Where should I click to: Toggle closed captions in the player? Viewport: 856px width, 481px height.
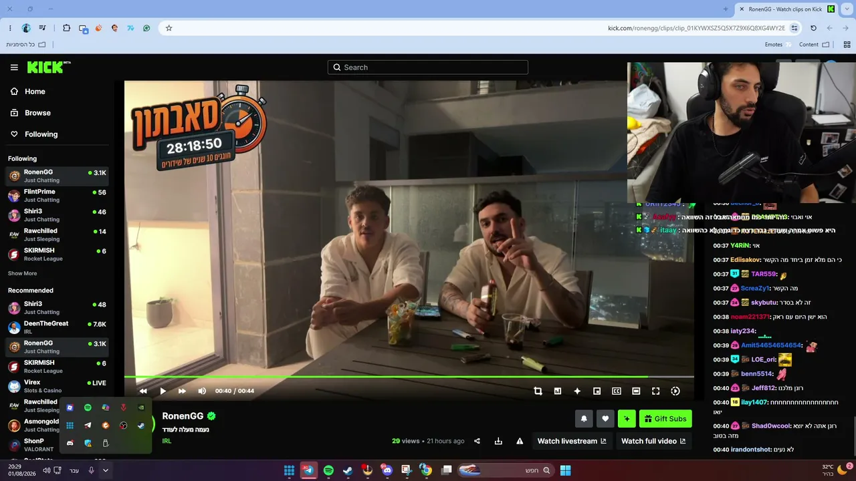617,391
